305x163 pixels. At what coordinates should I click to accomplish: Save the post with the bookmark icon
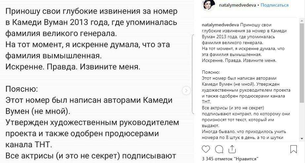click(293, 149)
